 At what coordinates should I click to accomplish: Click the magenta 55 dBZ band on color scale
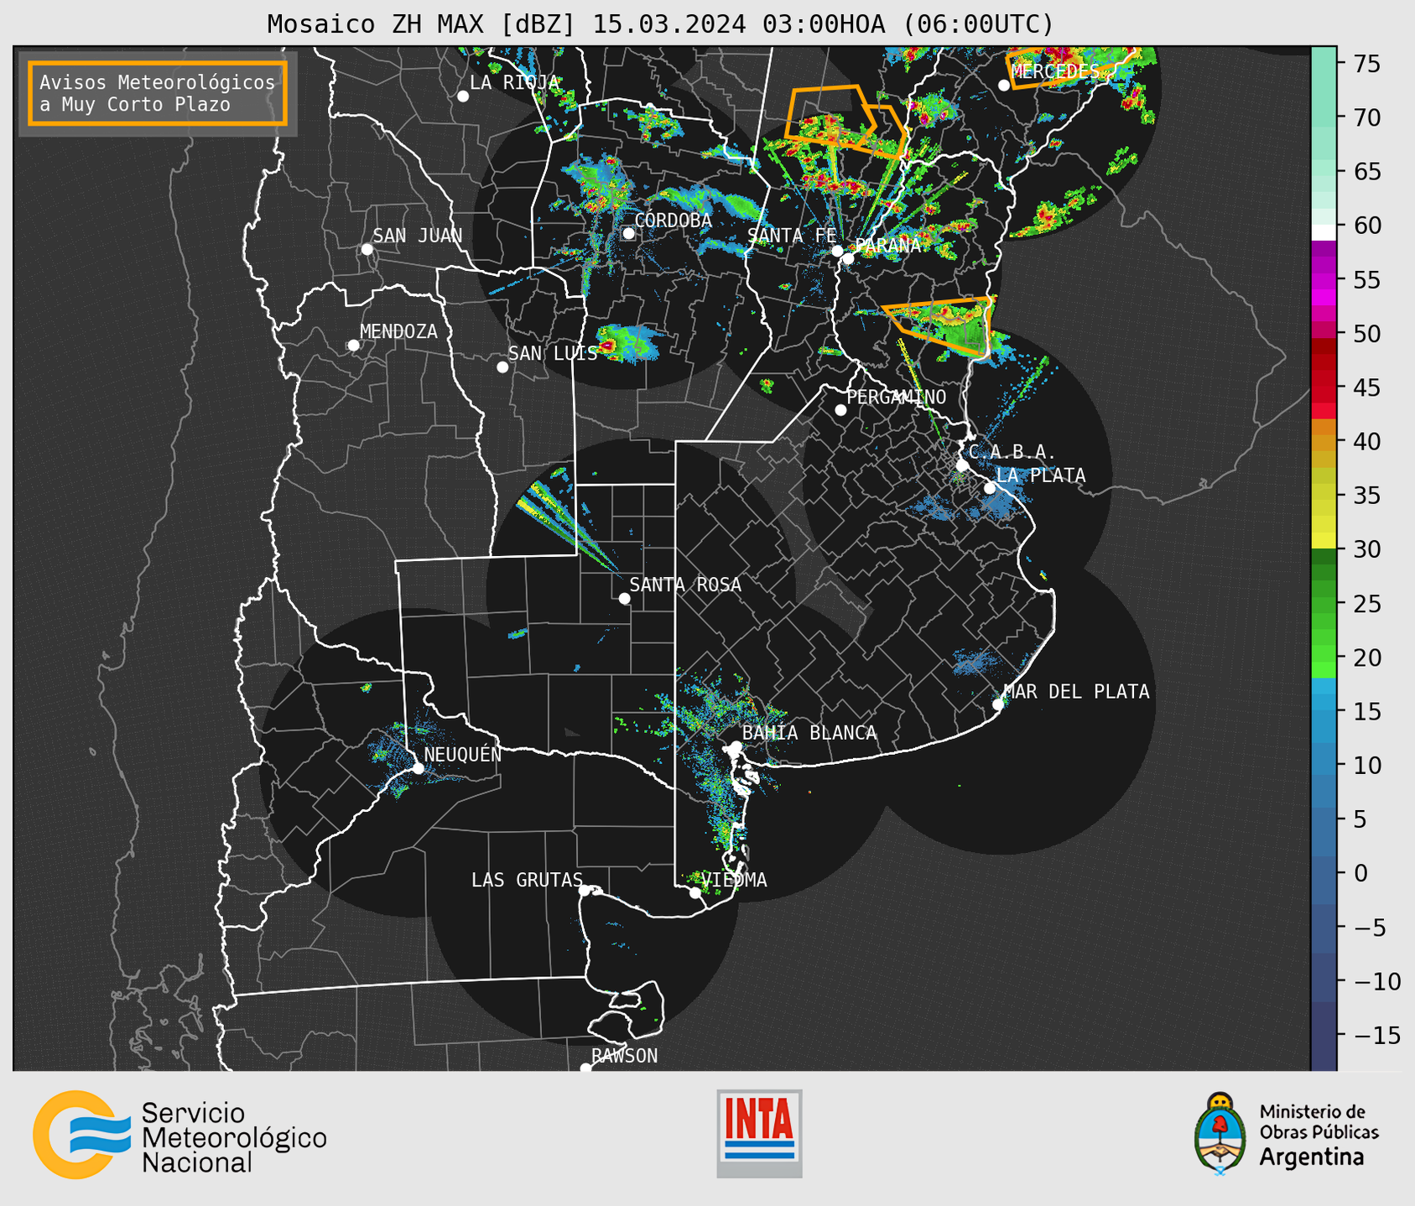point(1324,280)
